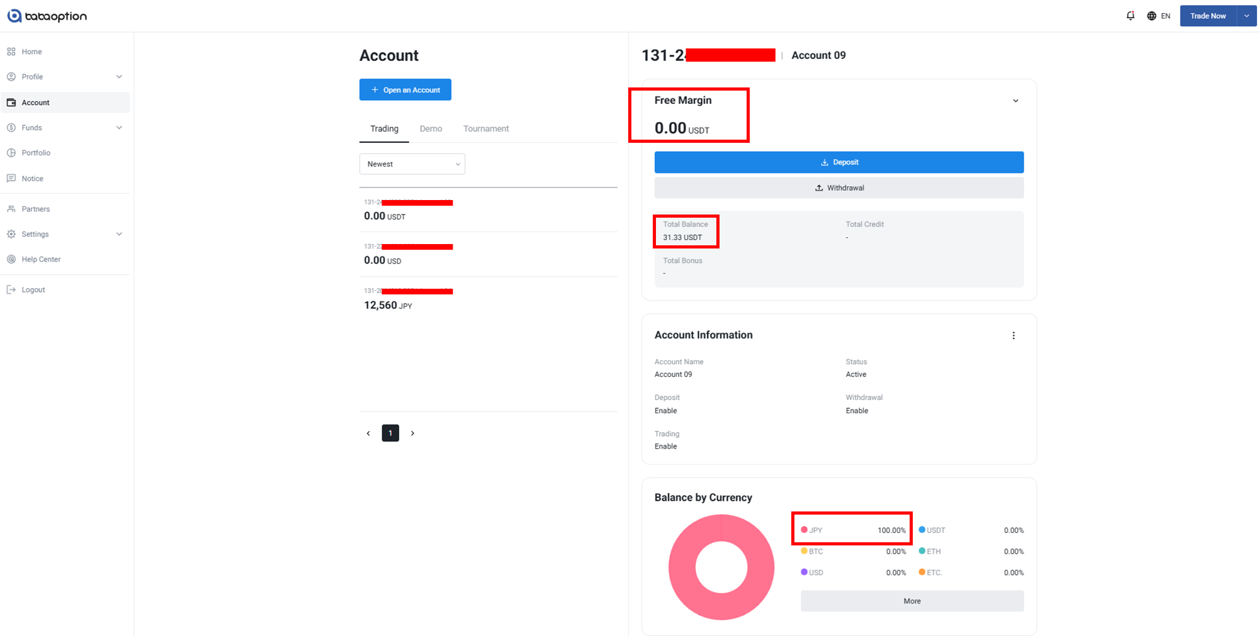Open the Newest sort dropdown

[x=412, y=164]
